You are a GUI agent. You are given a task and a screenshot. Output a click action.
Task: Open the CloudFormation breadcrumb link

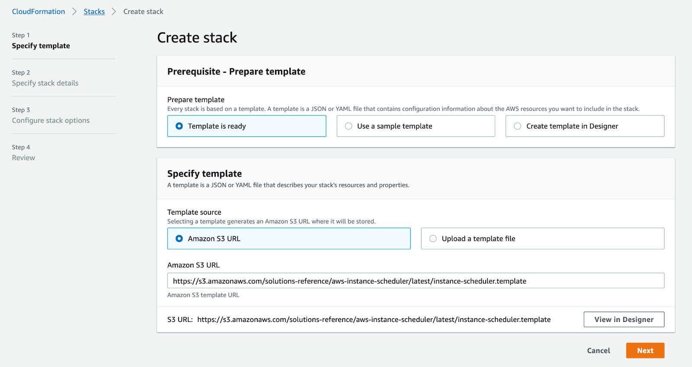click(38, 12)
